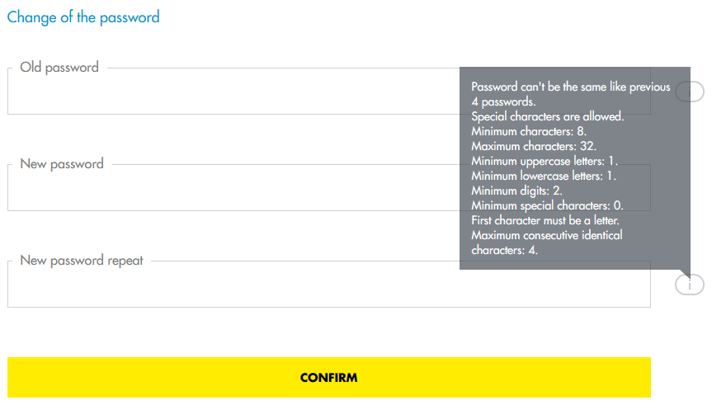Click the "New password repeat" field label
The height and width of the screenshot is (419, 712).
point(82,261)
